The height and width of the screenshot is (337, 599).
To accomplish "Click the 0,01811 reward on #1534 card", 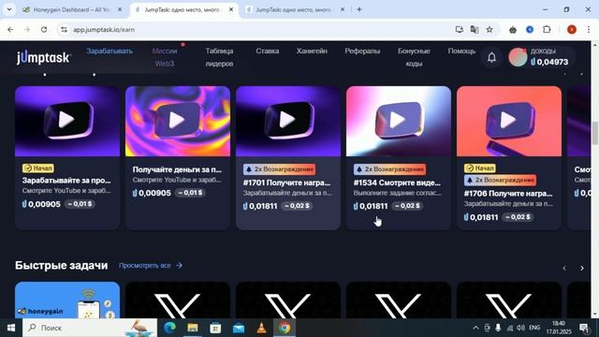I will [371, 206].
